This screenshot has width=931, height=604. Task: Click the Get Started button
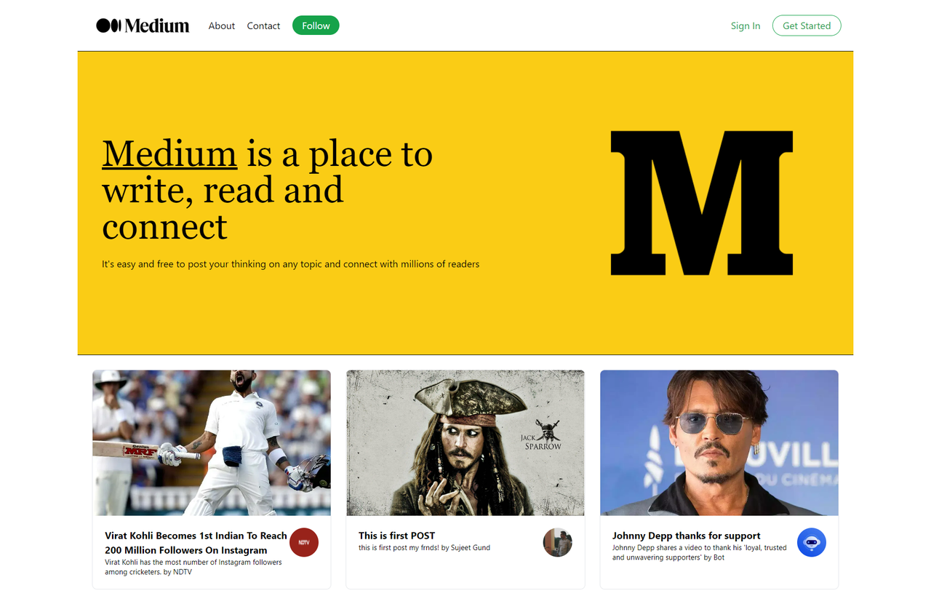point(806,25)
